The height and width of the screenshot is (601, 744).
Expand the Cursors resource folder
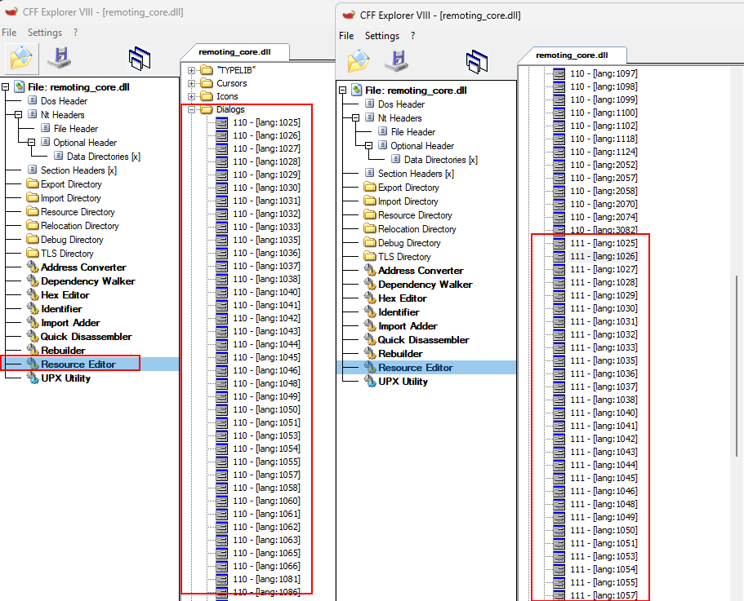tap(191, 83)
